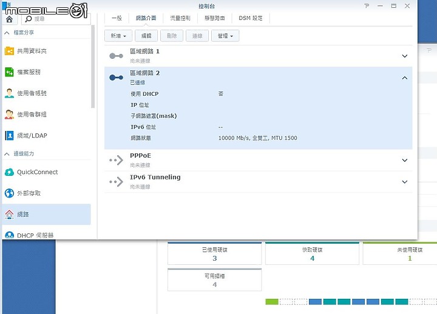Click the 控制台 window title
The width and height of the screenshot is (437, 314).
click(x=206, y=6)
